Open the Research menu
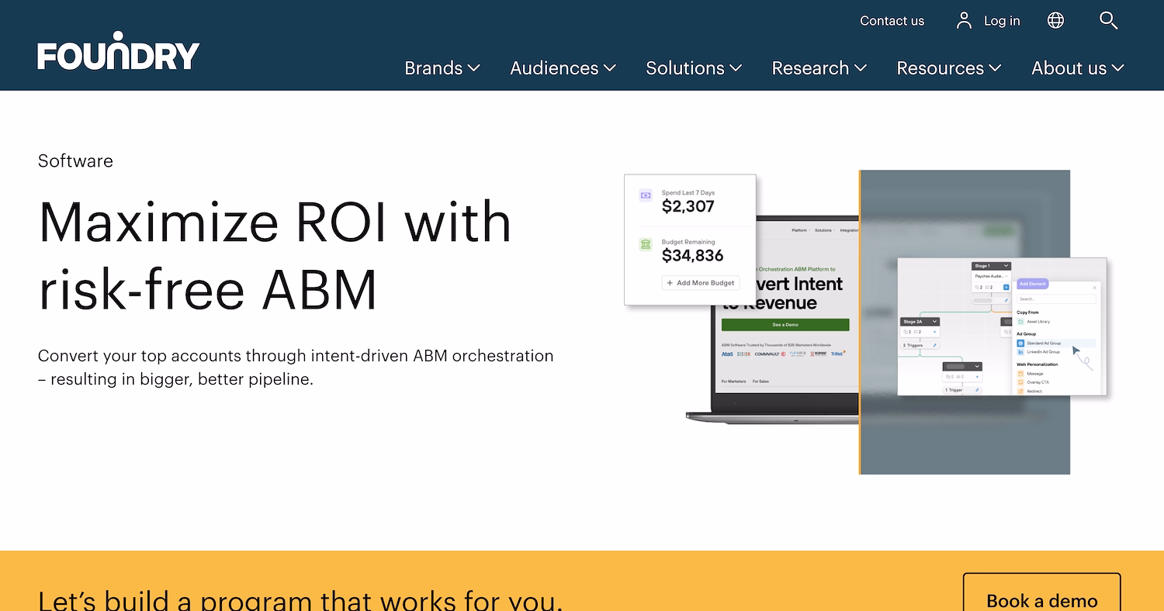This screenshot has height=611, width=1164. pos(818,68)
